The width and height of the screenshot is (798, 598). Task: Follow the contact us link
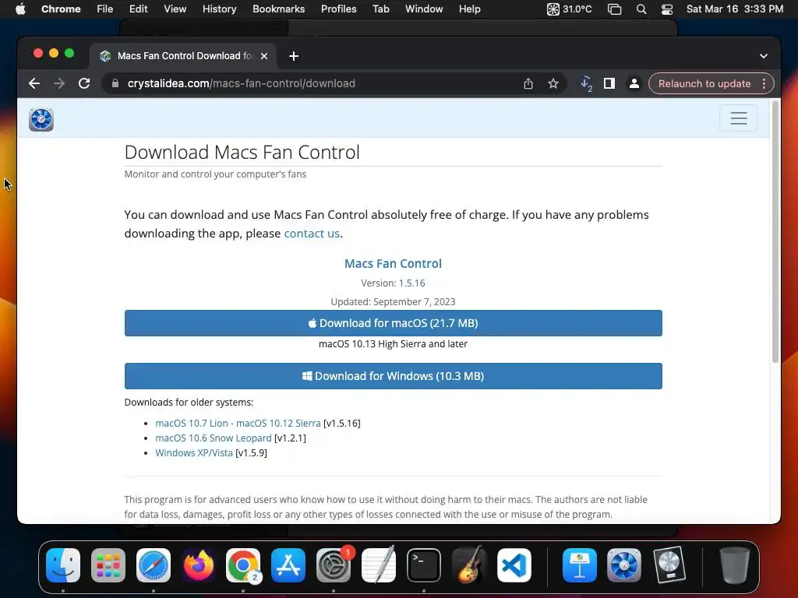(x=312, y=234)
